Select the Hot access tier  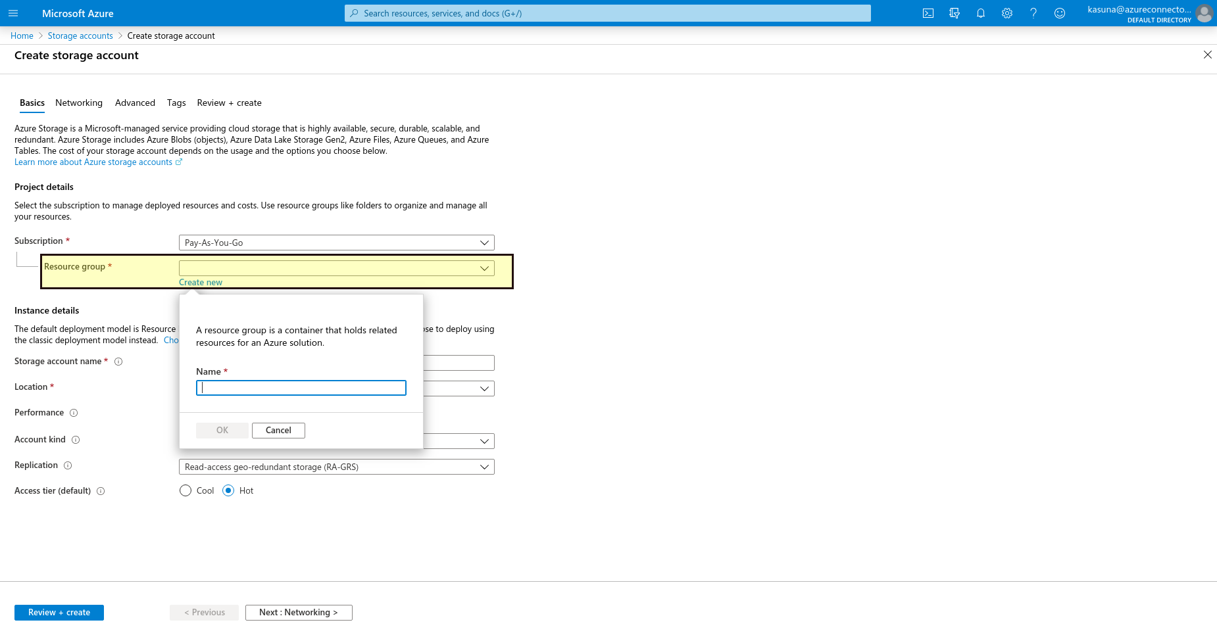(x=228, y=490)
